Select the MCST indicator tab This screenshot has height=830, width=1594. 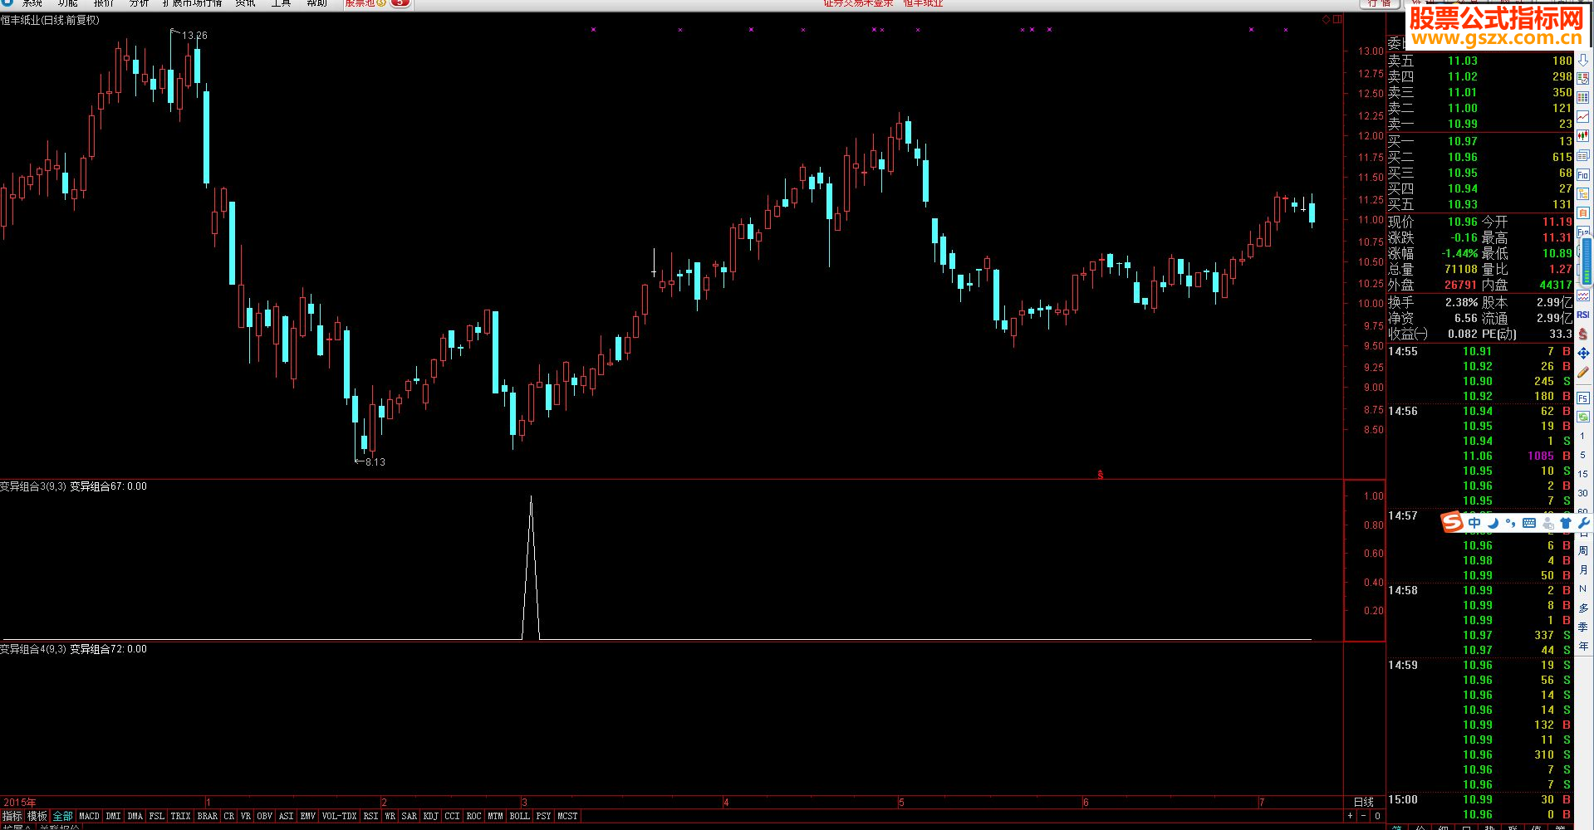[567, 817]
